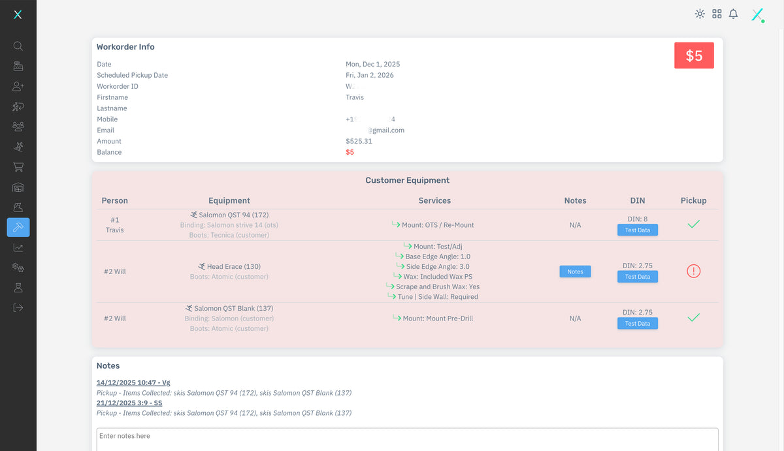
Task: Open the user profile avatar menu
Action: 757,14
